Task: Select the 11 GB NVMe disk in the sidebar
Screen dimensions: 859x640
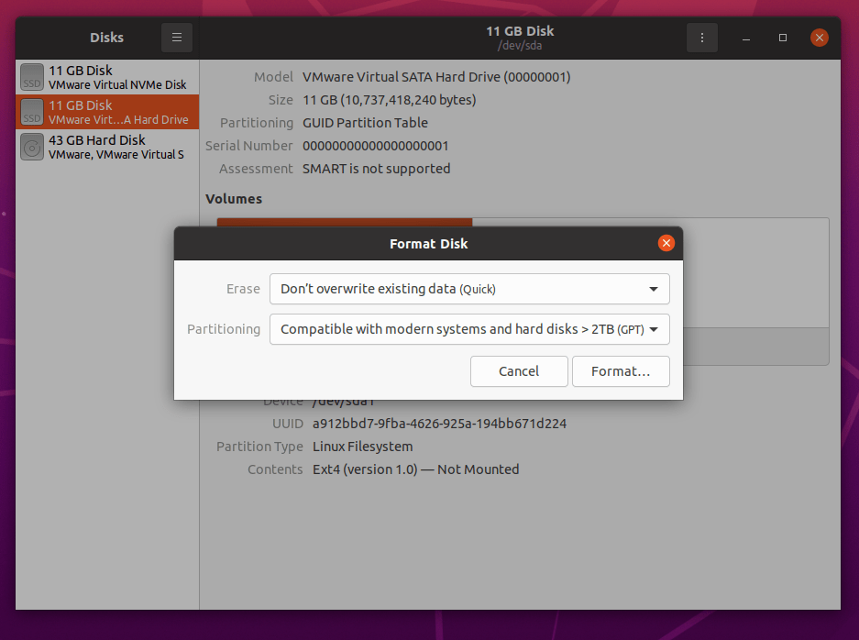Action: pyautogui.click(x=106, y=77)
